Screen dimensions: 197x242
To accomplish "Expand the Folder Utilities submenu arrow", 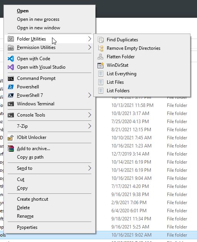I will 89,39.
